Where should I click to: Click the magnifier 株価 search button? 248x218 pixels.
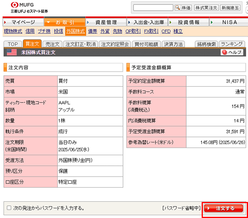point(183,8)
